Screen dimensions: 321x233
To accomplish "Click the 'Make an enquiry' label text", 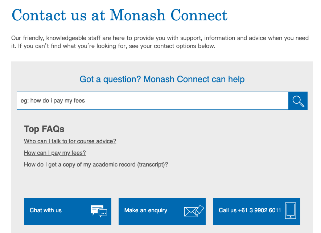I will (x=146, y=210).
